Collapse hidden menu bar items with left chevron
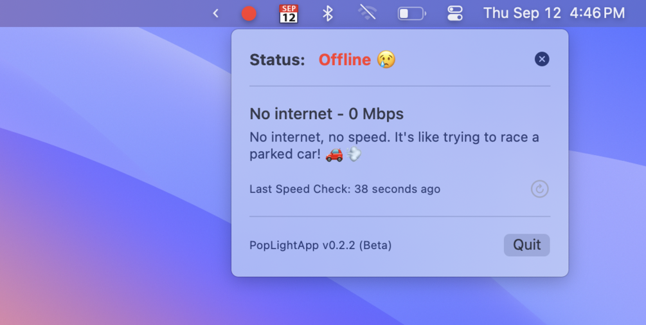Viewport: 646px width, 325px height. point(215,14)
